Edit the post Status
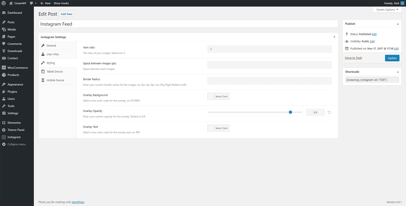406x206 pixels. [x=374, y=34]
